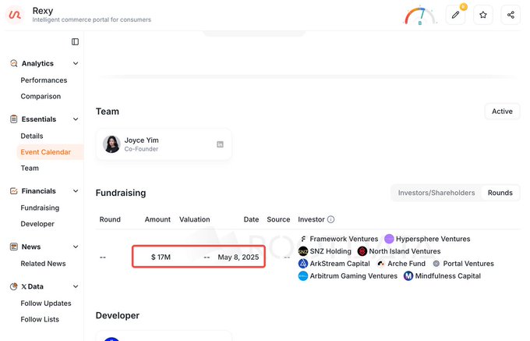Image resolution: width=530 pixels, height=341 pixels.
Task: Click the Analytics section label
Action: 37,63
